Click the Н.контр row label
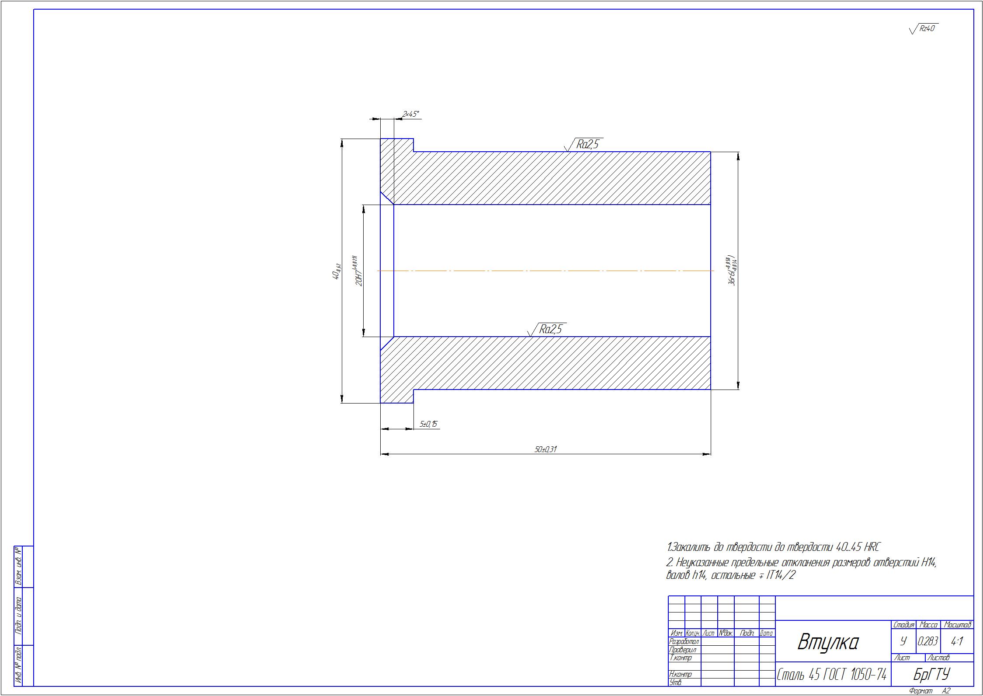Image resolution: width=983 pixels, height=696 pixels. (681, 674)
